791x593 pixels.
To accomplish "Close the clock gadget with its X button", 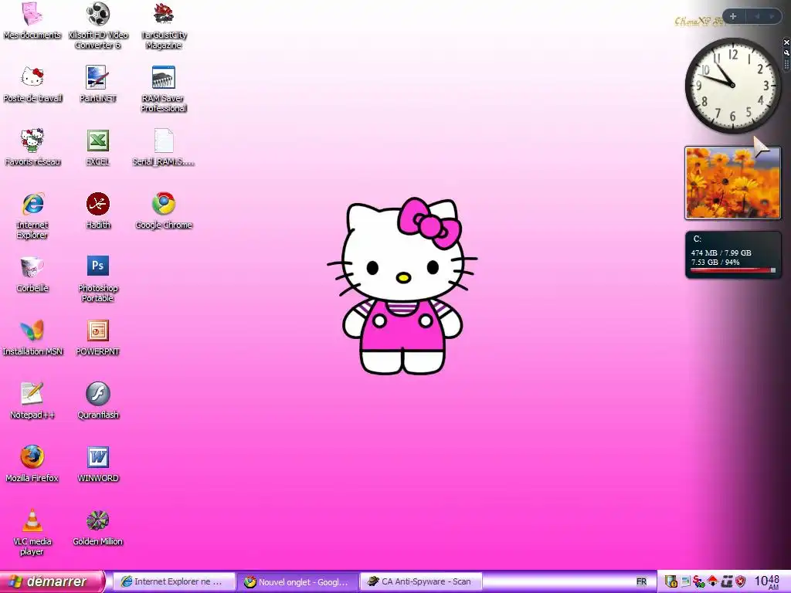I will pyautogui.click(x=786, y=42).
